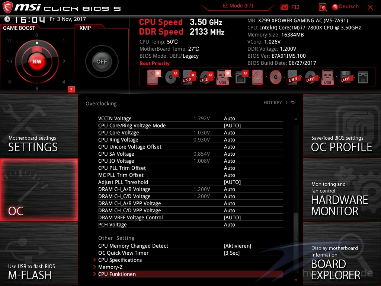
Task: Open CPU Core/Ring Voltage Mode [AUTO] dropdown
Action: pos(232,125)
